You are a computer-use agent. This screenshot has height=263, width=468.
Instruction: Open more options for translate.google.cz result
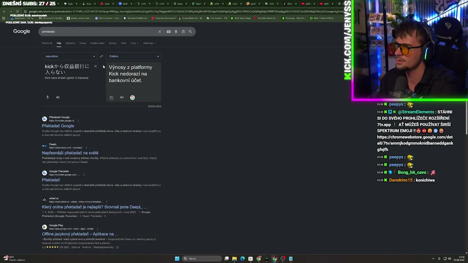click(x=78, y=121)
